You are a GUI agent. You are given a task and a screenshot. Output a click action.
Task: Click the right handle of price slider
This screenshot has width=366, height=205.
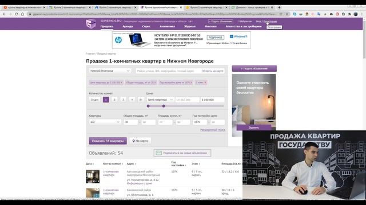click(164, 106)
